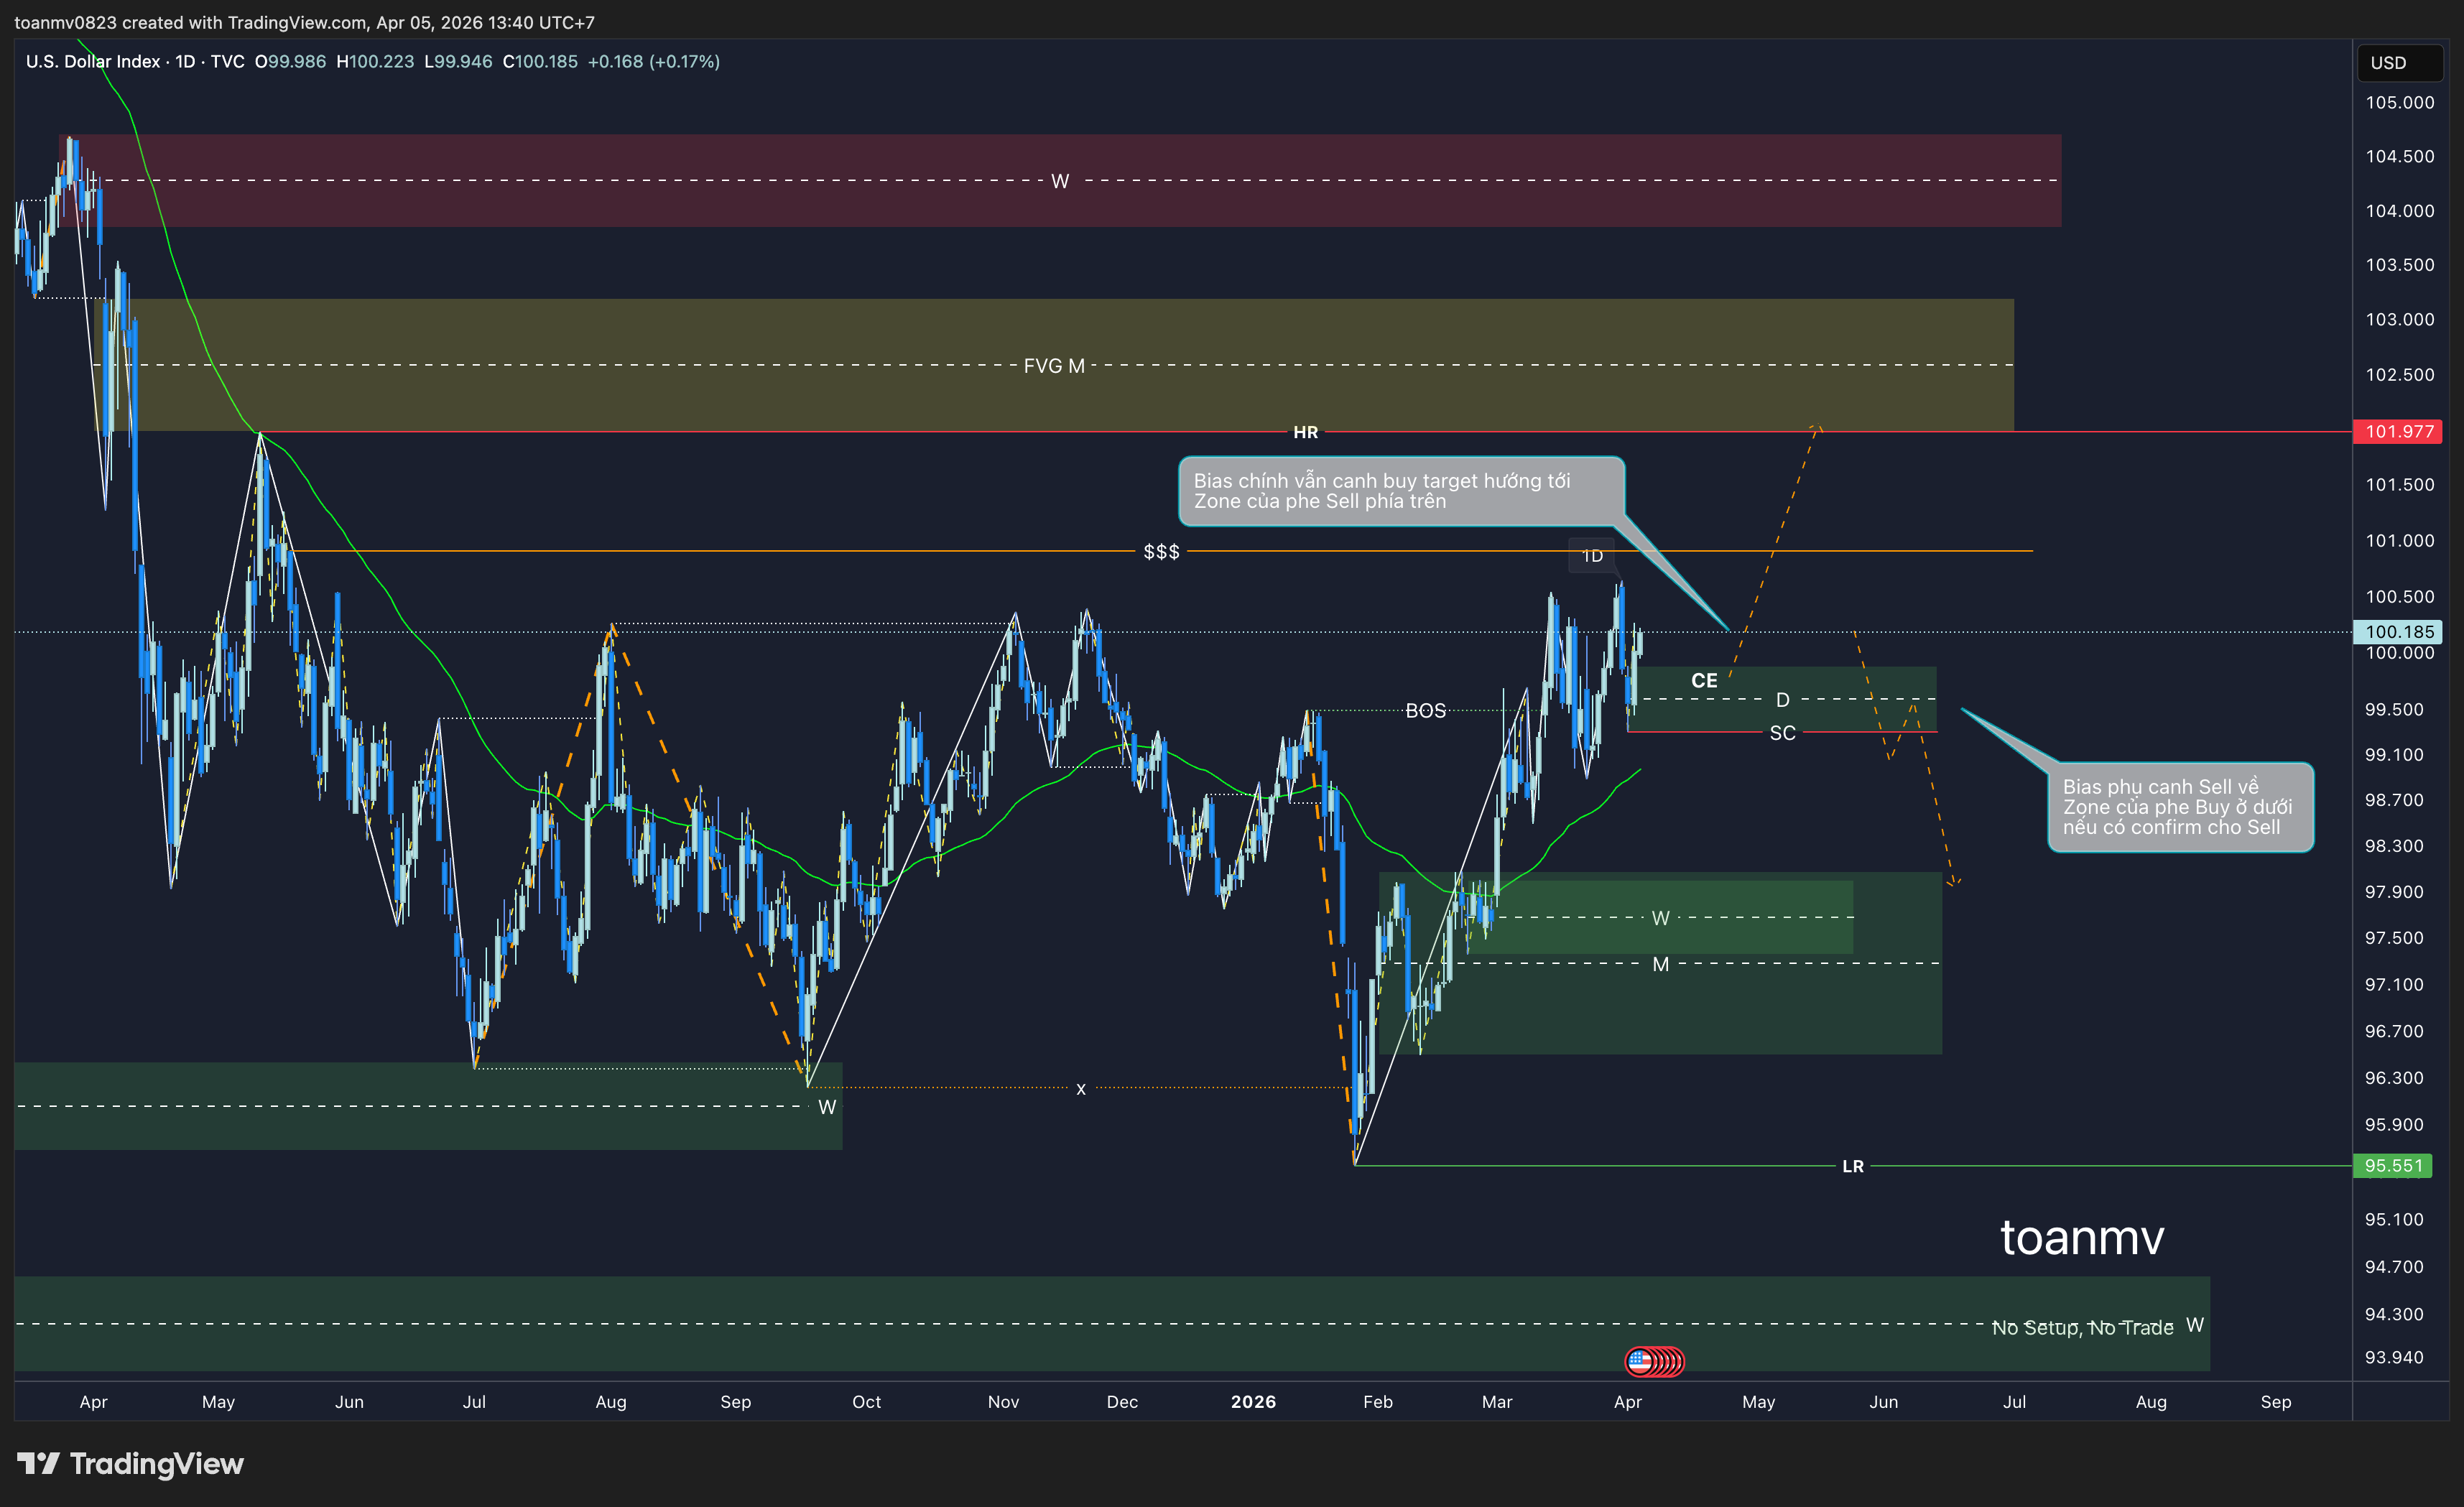Click the 103.000 level on the price axis
Image resolution: width=2464 pixels, height=1507 pixels.
(2399, 319)
